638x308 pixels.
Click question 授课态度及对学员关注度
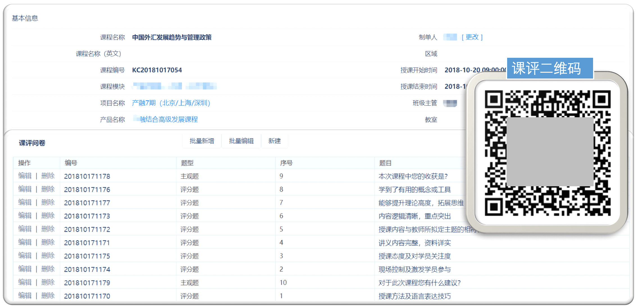(415, 256)
